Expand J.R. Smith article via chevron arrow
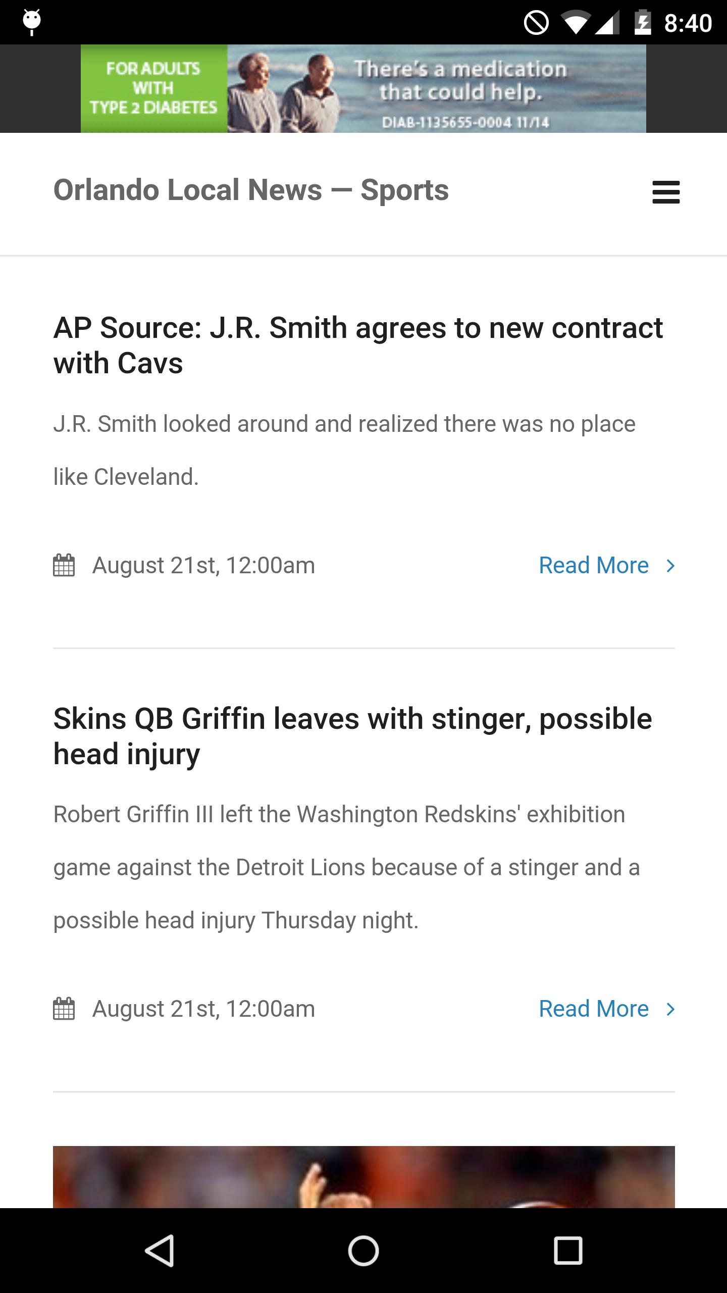727x1293 pixels. coord(670,566)
